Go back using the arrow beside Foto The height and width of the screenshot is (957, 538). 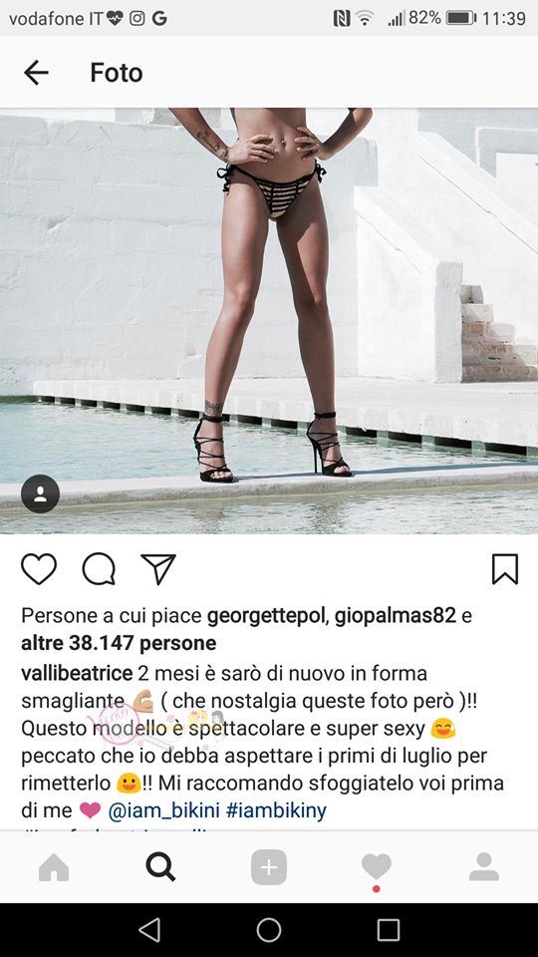36,73
